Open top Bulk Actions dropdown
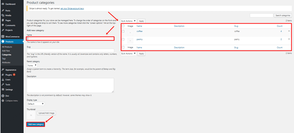Viewport: 294px width, 133px height. (x=129, y=21)
